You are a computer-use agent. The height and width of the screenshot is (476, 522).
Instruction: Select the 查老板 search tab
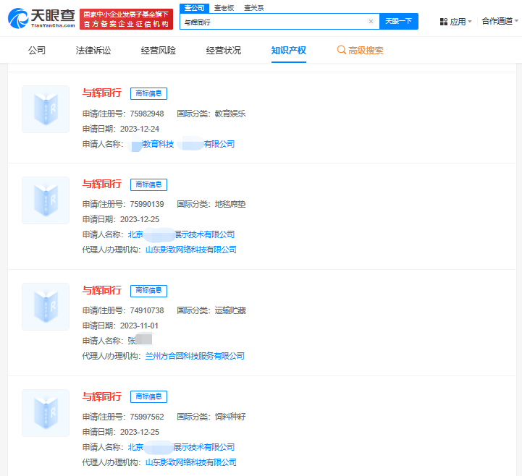pyautogui.click(x=224, y=8)
